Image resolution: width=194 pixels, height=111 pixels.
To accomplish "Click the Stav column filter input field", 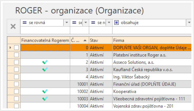I will (101, 30).
